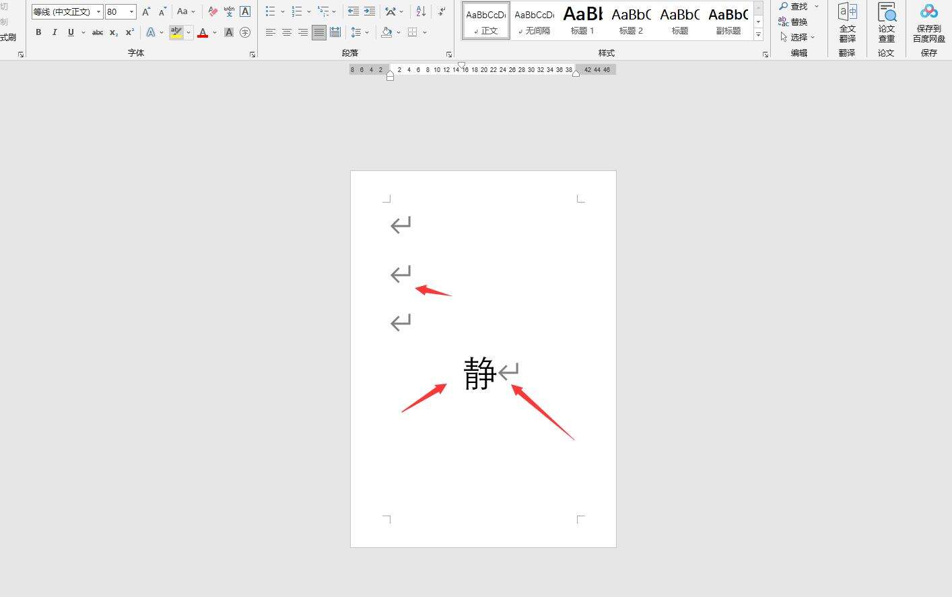
Task: Open Asian layout dropdown
Action: coord(395,11)
